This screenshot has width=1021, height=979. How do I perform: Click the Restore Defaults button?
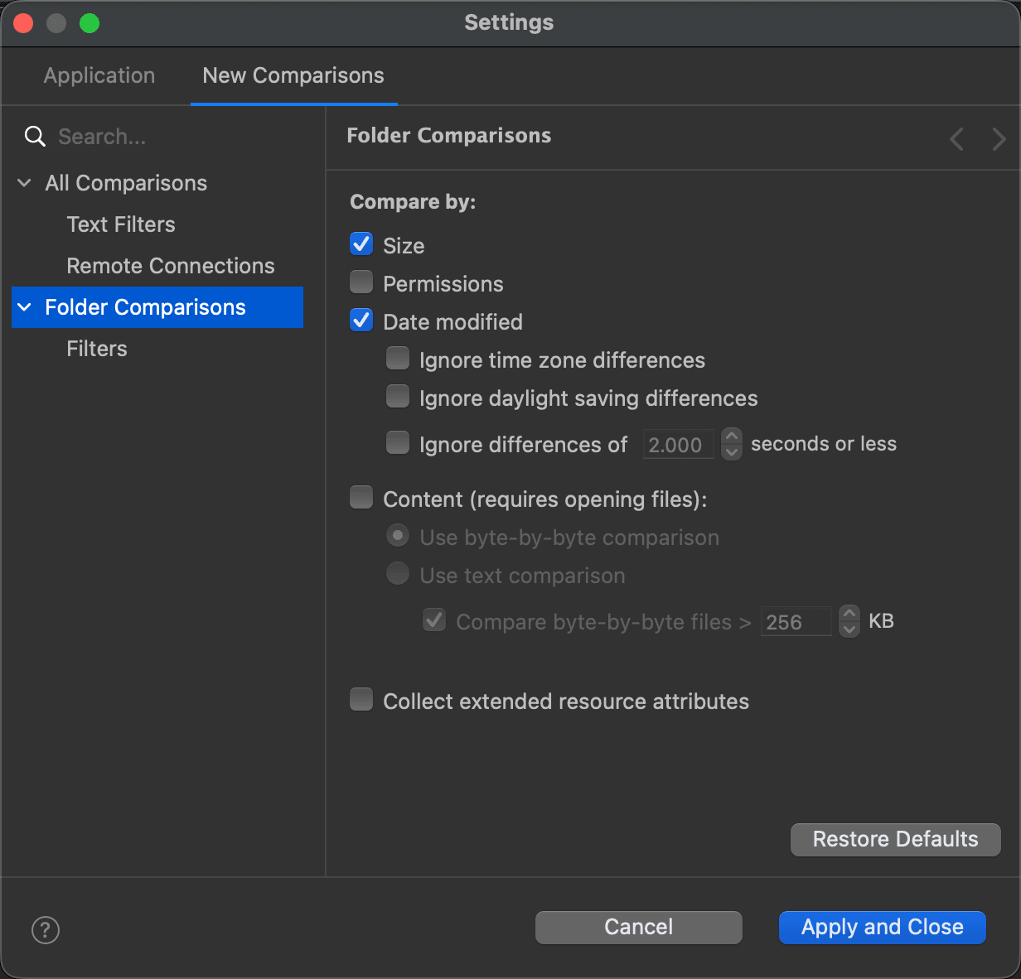pyautogui.click(x=896, y=840)
